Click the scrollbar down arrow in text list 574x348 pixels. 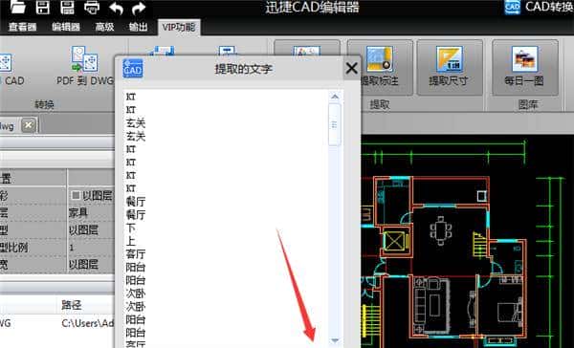coord(335,340)
